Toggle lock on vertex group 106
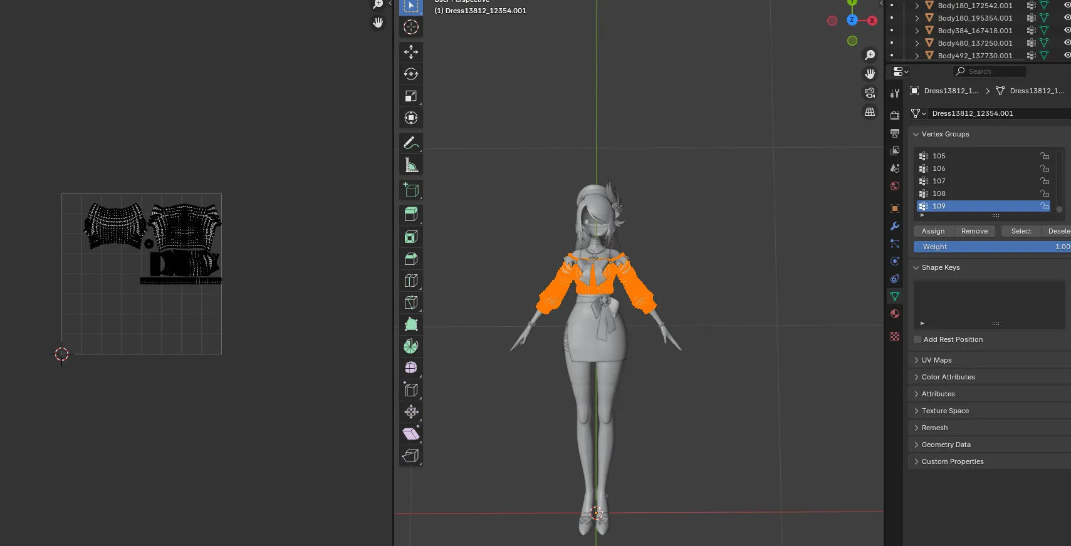The width and height of the screenshot is (1071, 546). pyautogui.click(x=1045, y=168)
